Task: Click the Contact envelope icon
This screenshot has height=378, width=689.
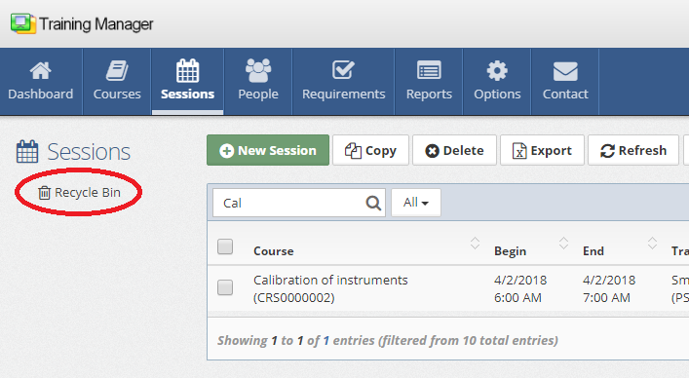Action: 565,71
